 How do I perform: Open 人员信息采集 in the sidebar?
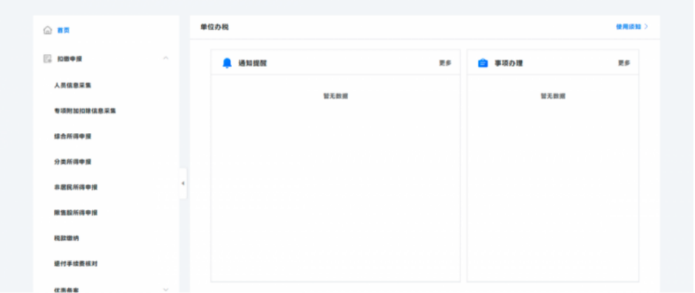click(x=73, y=85)
